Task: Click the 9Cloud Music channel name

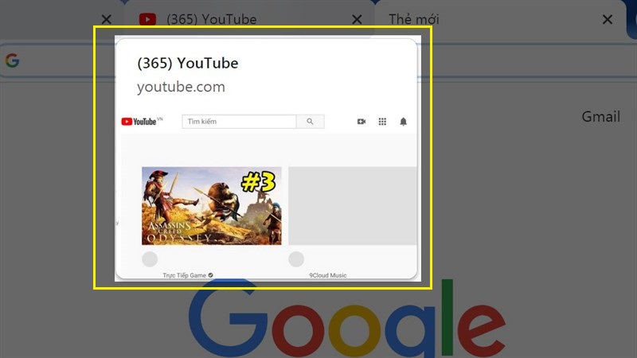Action: click(x=328, y=275)
